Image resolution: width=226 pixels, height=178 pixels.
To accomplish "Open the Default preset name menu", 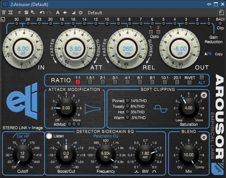I will pos(95,12).
